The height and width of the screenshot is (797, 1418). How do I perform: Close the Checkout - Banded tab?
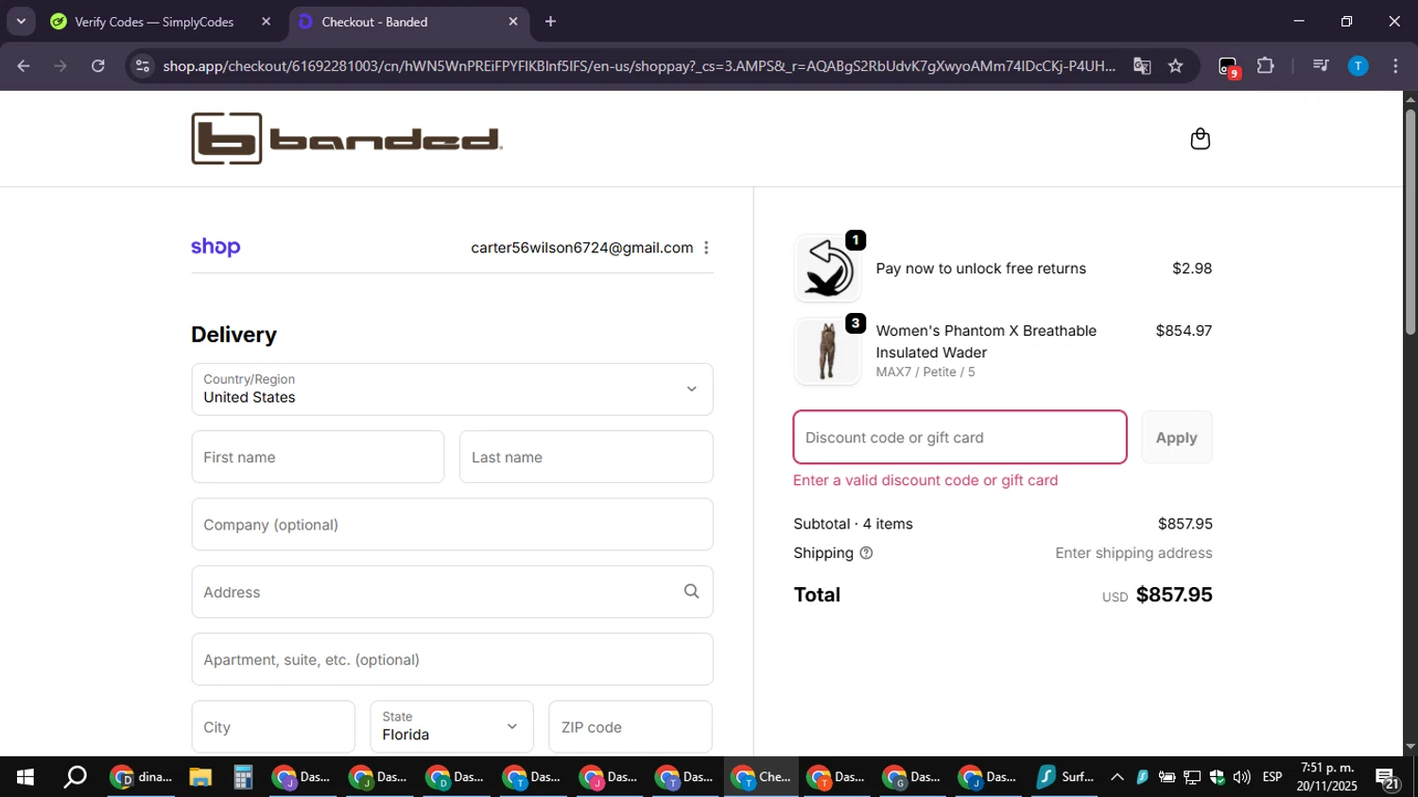click(513, 21)
